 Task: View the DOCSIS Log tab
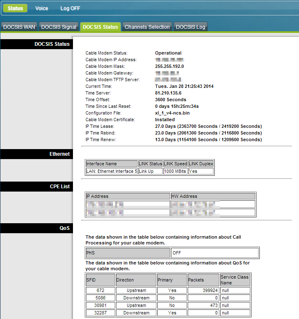pos(191,27)
